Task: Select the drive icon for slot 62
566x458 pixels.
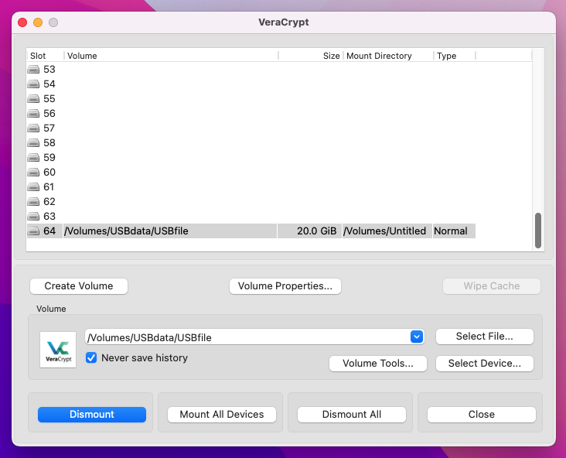Action: pyautogui.click(x=33, y=202)
